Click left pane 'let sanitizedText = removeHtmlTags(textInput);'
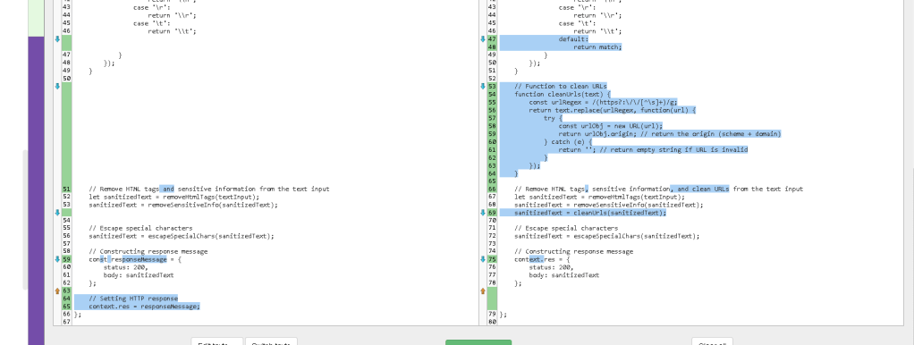The image size is (914, 345). [x=173, y=197]
